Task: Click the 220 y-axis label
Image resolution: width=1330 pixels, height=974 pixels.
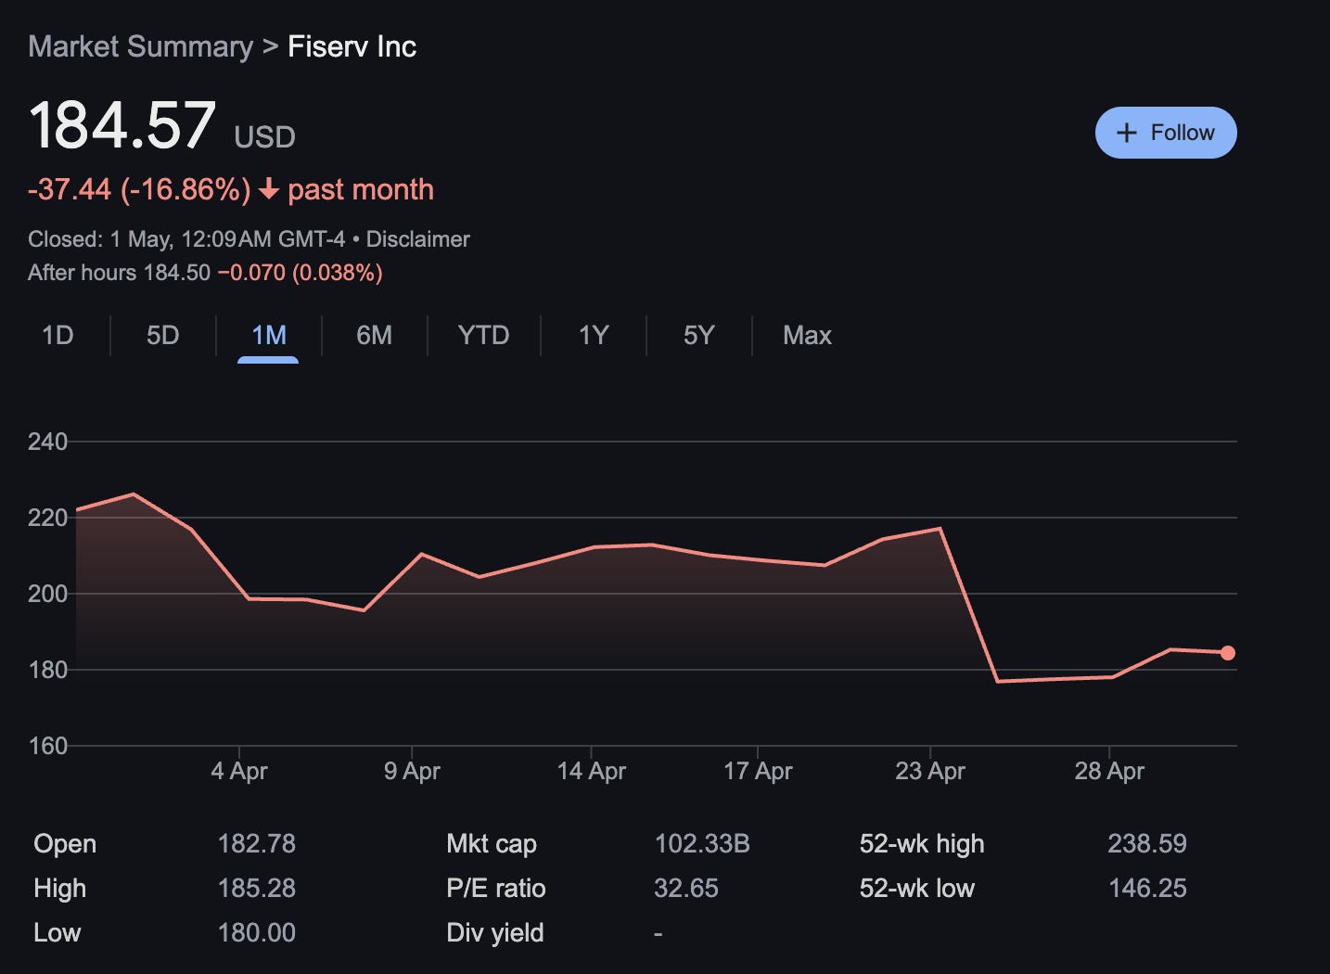Action: tap(48, 518)
